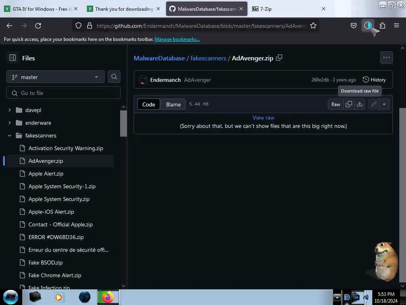Screen dimensions: 406x305
Task: Collapse the fakescanners folder chevron
Action: click(10, 135)
